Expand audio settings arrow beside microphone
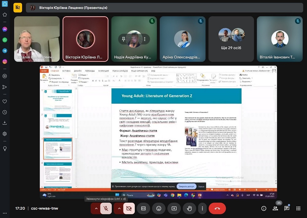307x218 pixels. 96,208
